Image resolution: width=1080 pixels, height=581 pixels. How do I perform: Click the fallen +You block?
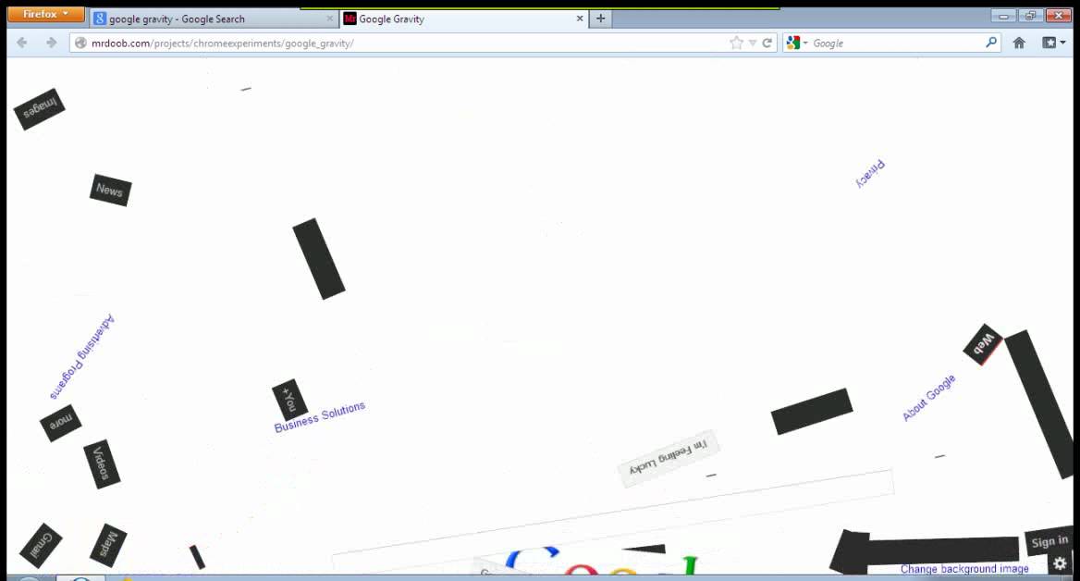coord(289,399)
